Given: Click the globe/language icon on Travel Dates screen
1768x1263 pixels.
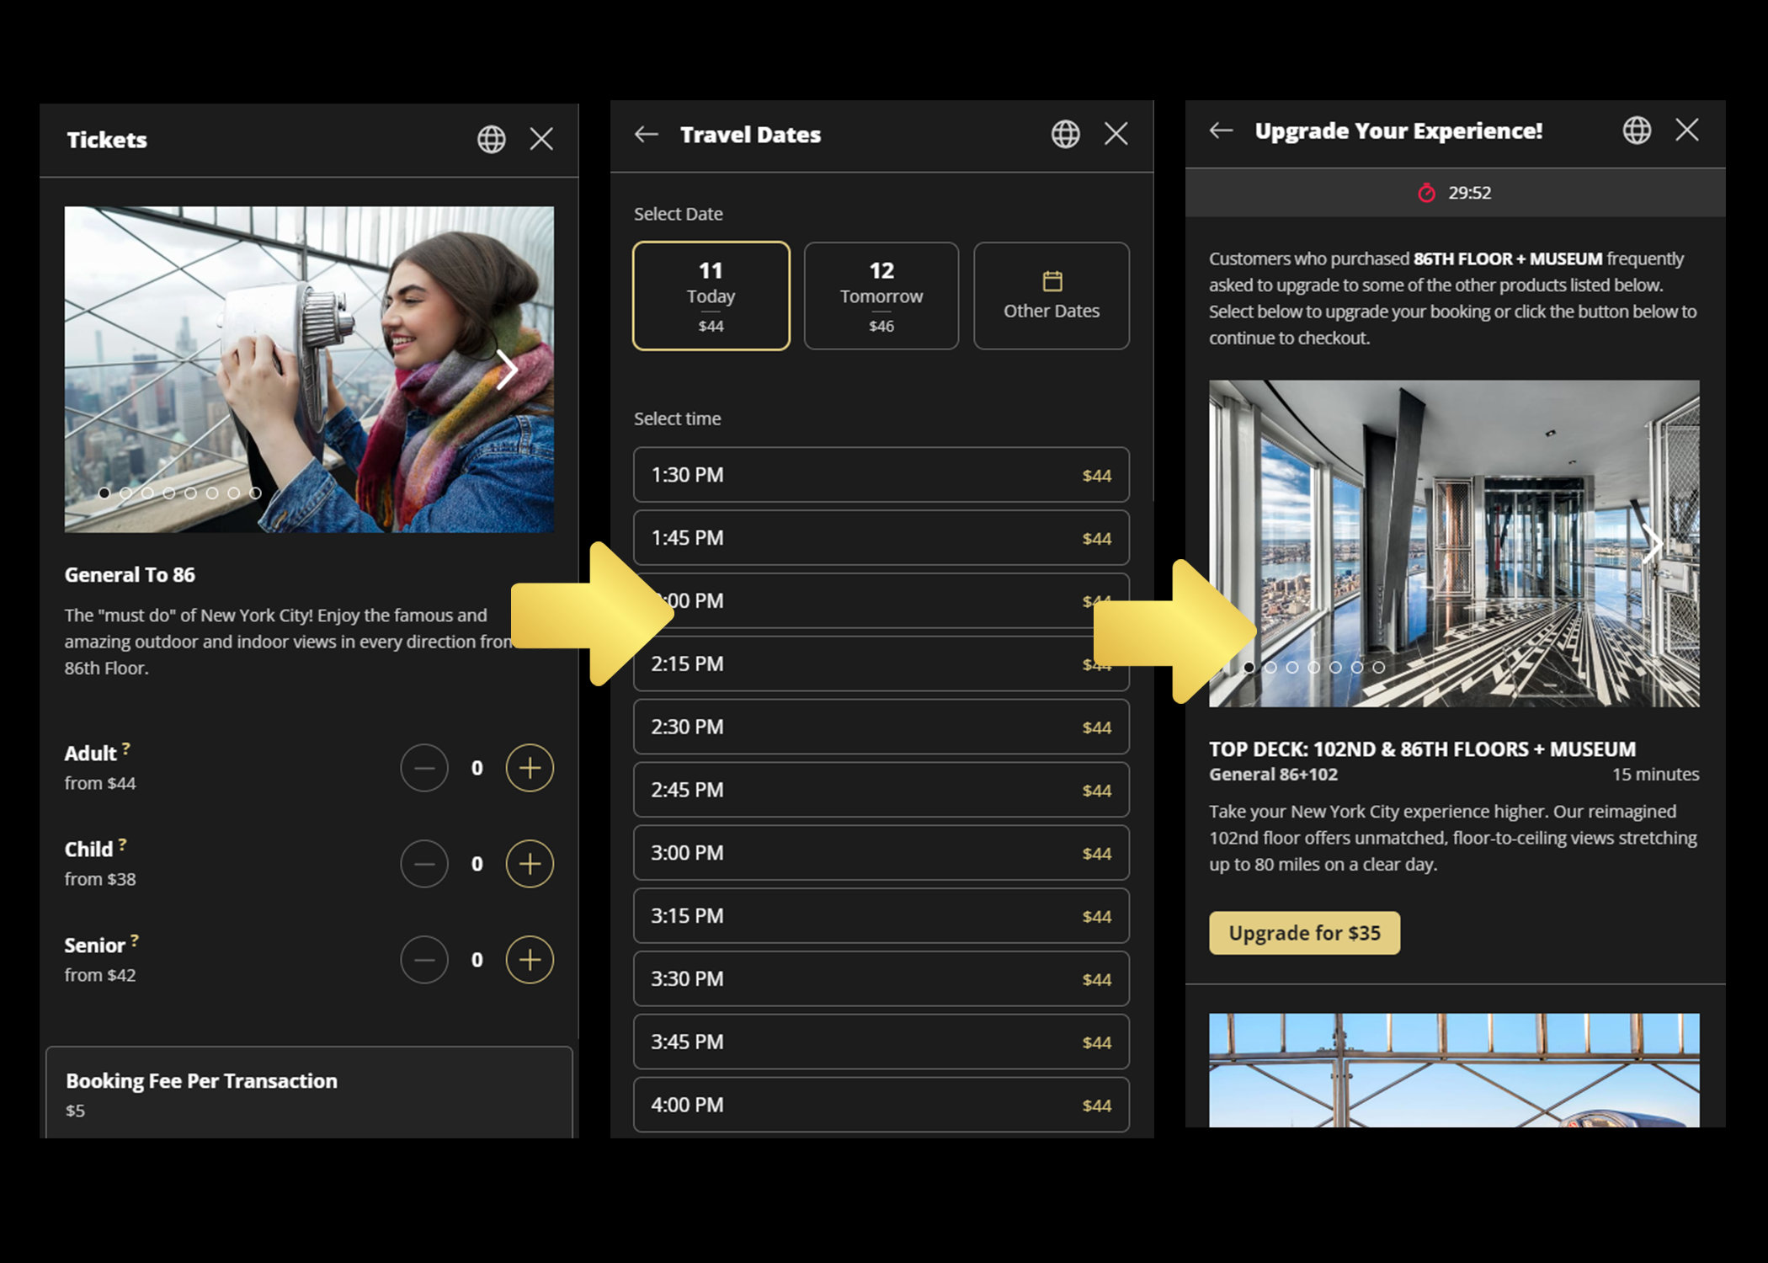Looking at the screenshot, I should point(1064,132).
